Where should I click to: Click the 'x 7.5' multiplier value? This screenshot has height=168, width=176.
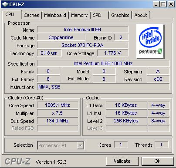point(58,113)
